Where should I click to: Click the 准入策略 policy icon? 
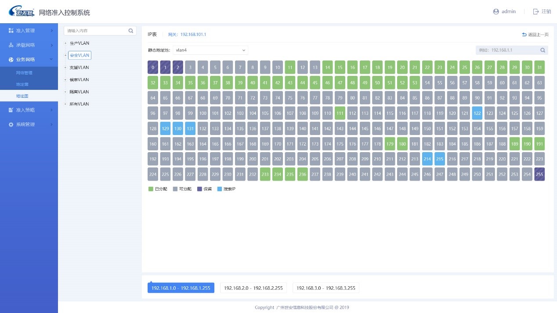(x=11, y=110)
